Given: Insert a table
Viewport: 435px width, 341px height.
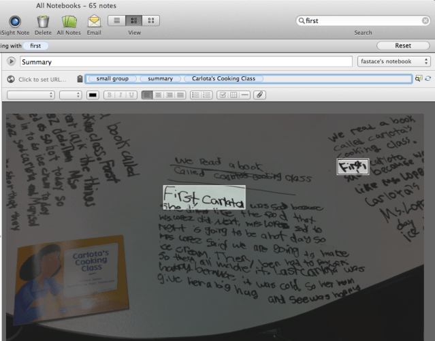Looking at the screenshot, I should [233, 95].
